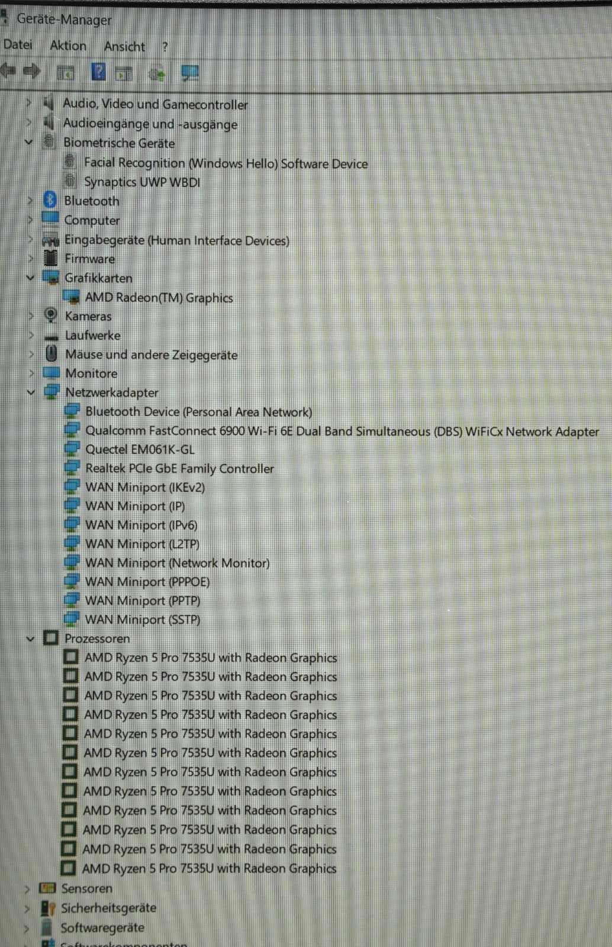The image size is (612, 947).
Task: Collapse the Netzwerkadapter category
Action: pos(30,392)
